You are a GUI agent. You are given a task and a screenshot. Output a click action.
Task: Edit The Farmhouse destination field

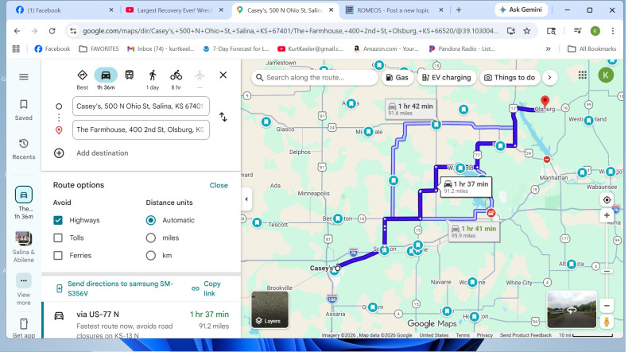pos(141,130)
